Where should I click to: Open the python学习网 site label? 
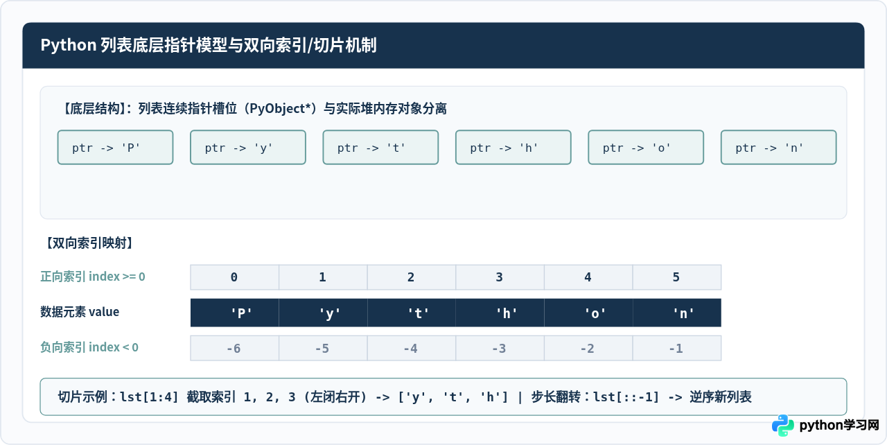point(839,425)
